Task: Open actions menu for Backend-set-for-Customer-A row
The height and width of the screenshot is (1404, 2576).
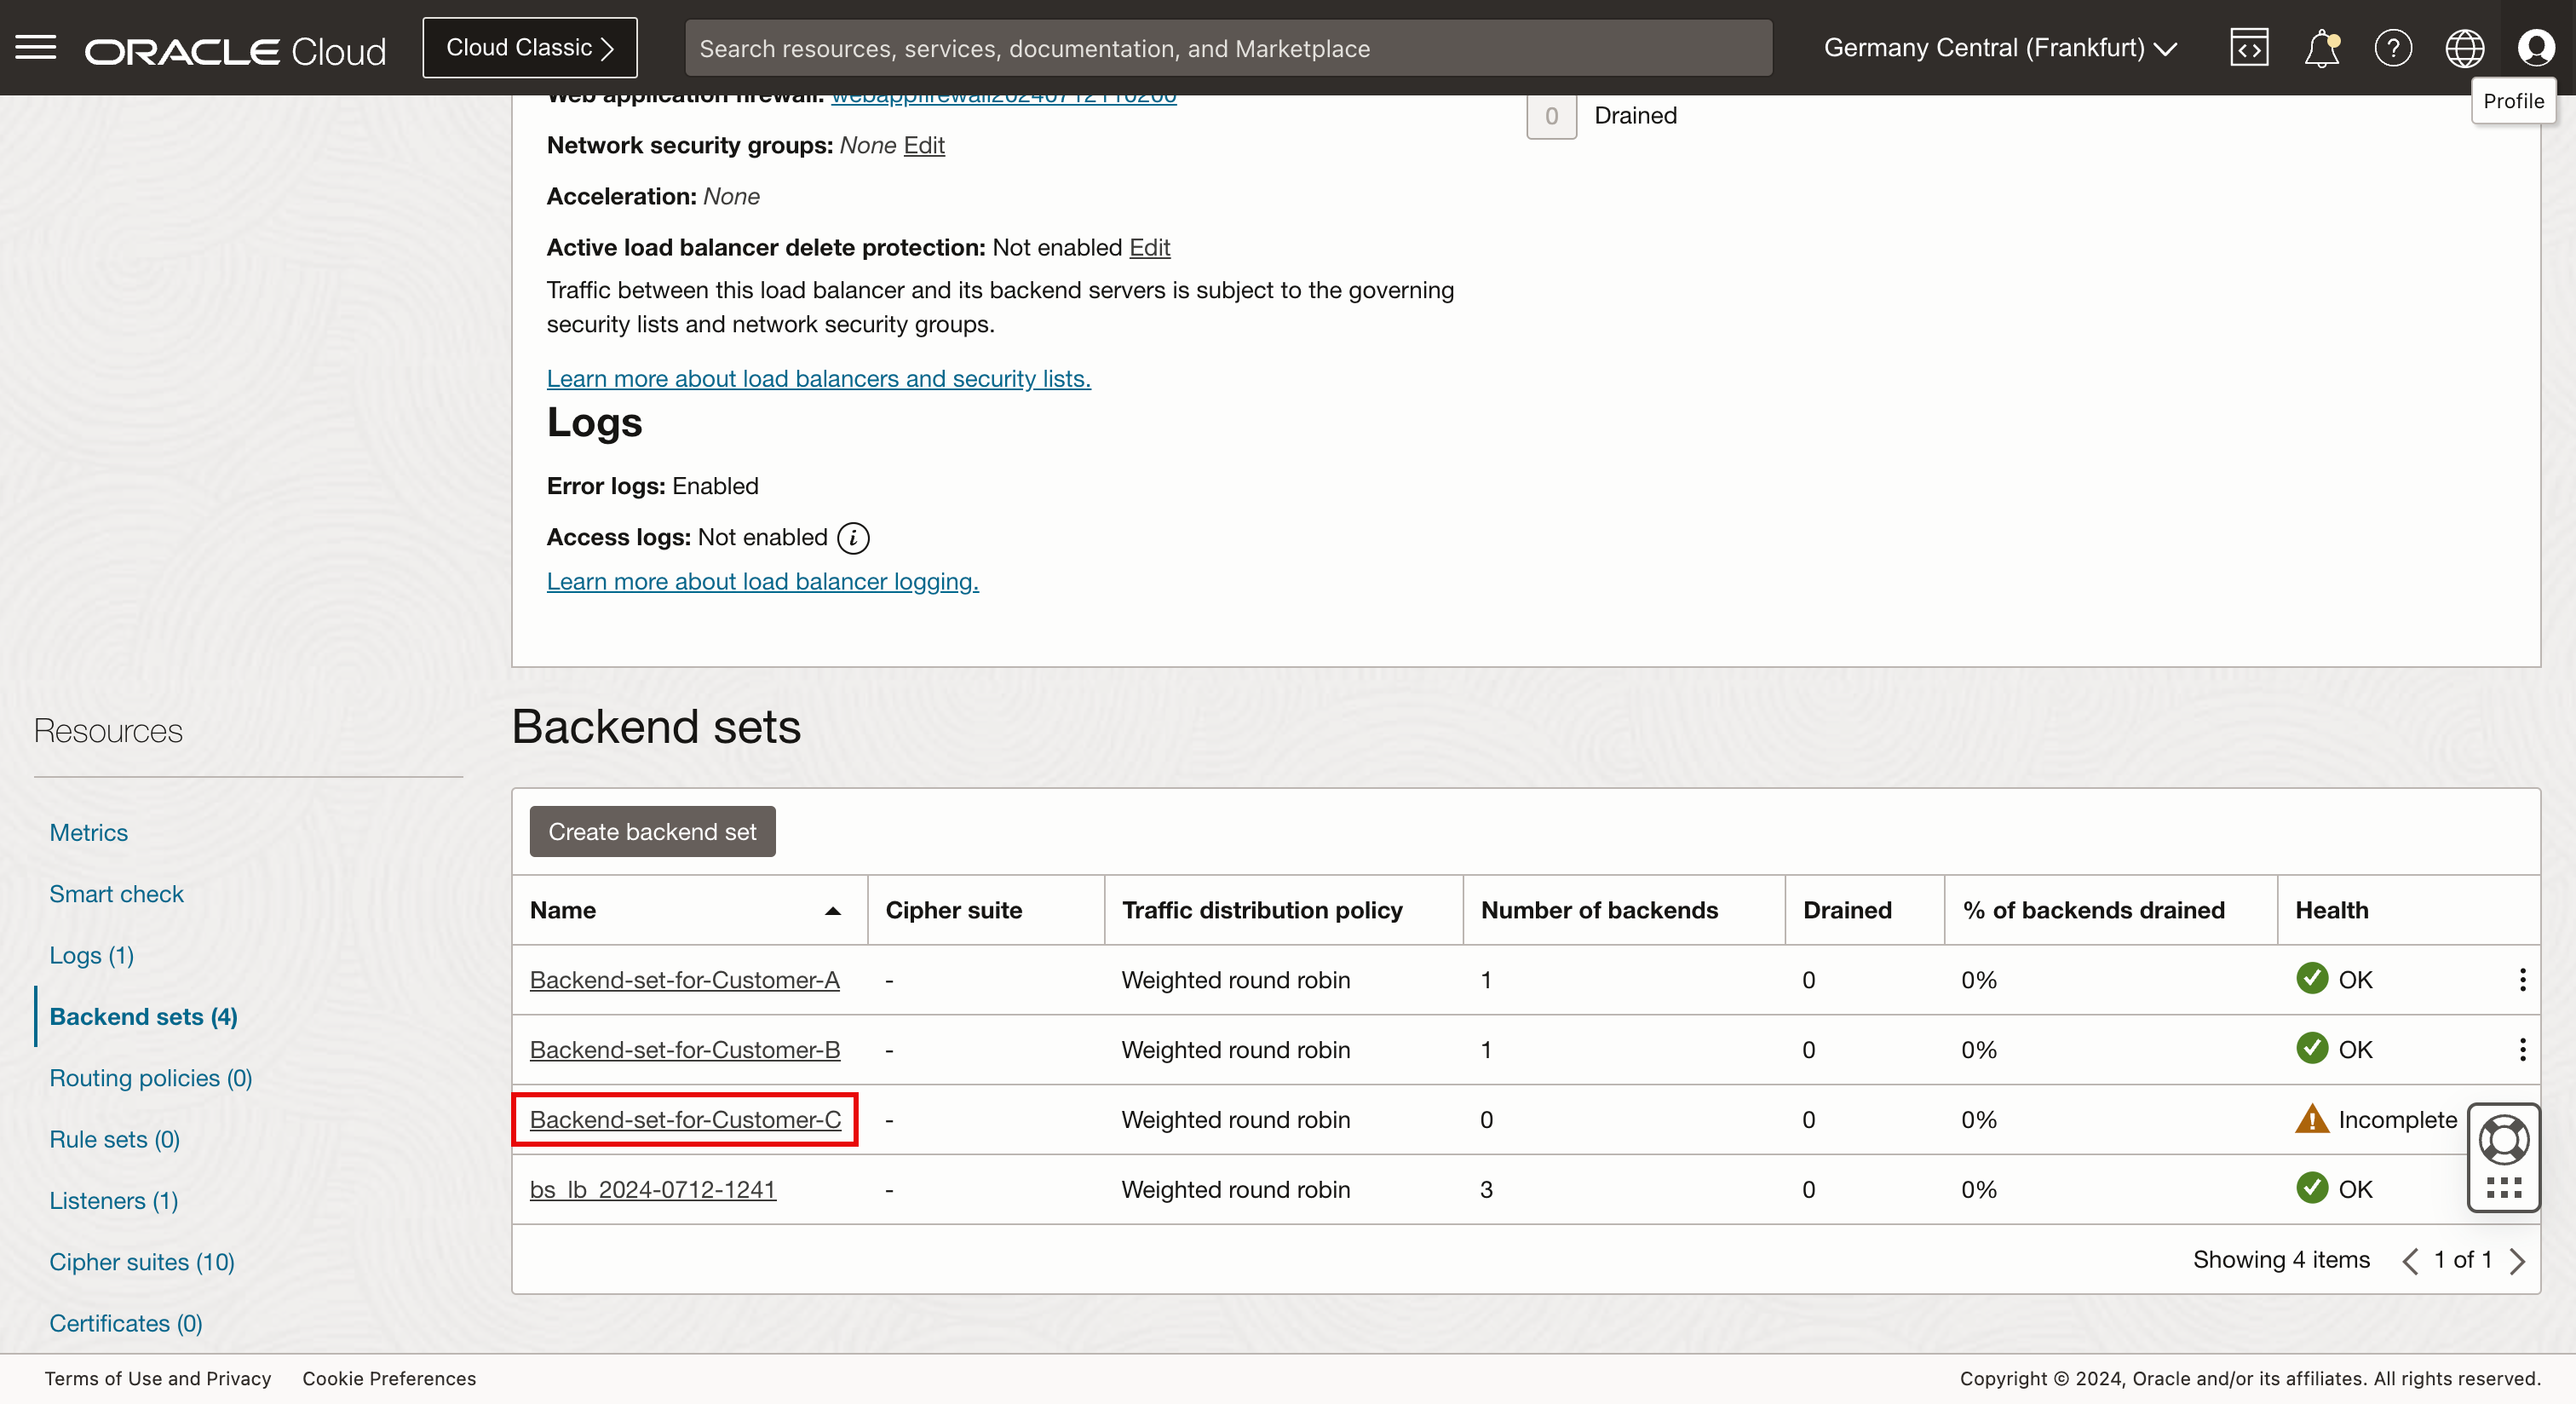Action: click(x=2522, y=980)
